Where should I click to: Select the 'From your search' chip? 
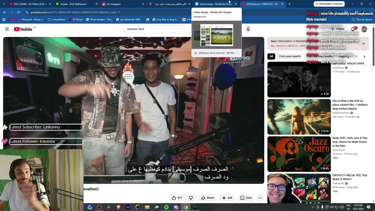290,56
